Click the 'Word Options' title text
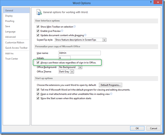The image size is (165, 135). pyautogui.click(x=82, y=3)
